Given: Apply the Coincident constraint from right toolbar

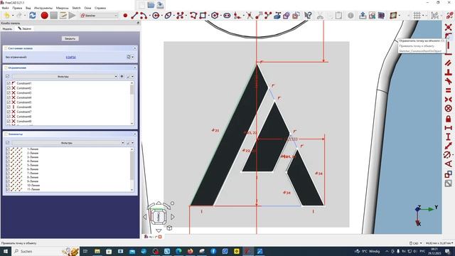Looking at the screenshot, I should pos(449,27).
